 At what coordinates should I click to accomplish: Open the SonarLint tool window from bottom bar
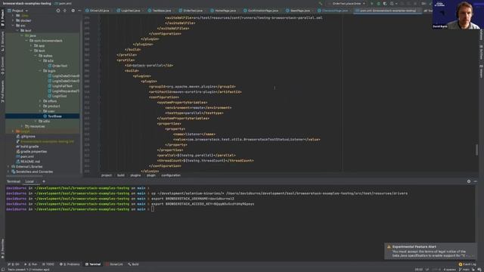114,264
